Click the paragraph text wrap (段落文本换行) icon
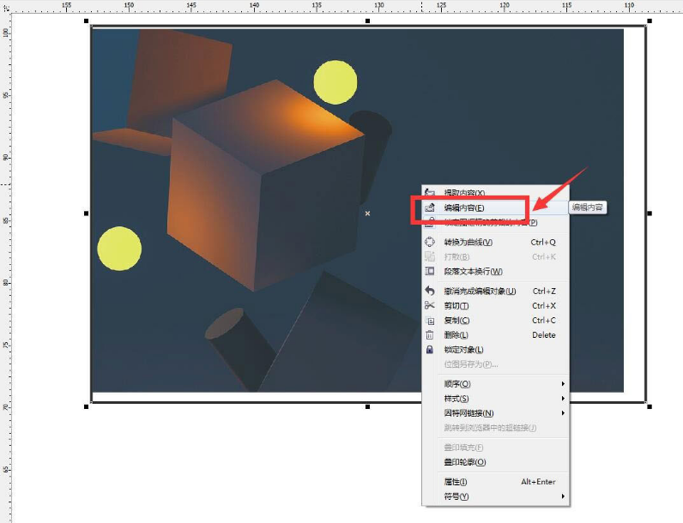This screenshot has height=523, width=683. tap(430, 272)
